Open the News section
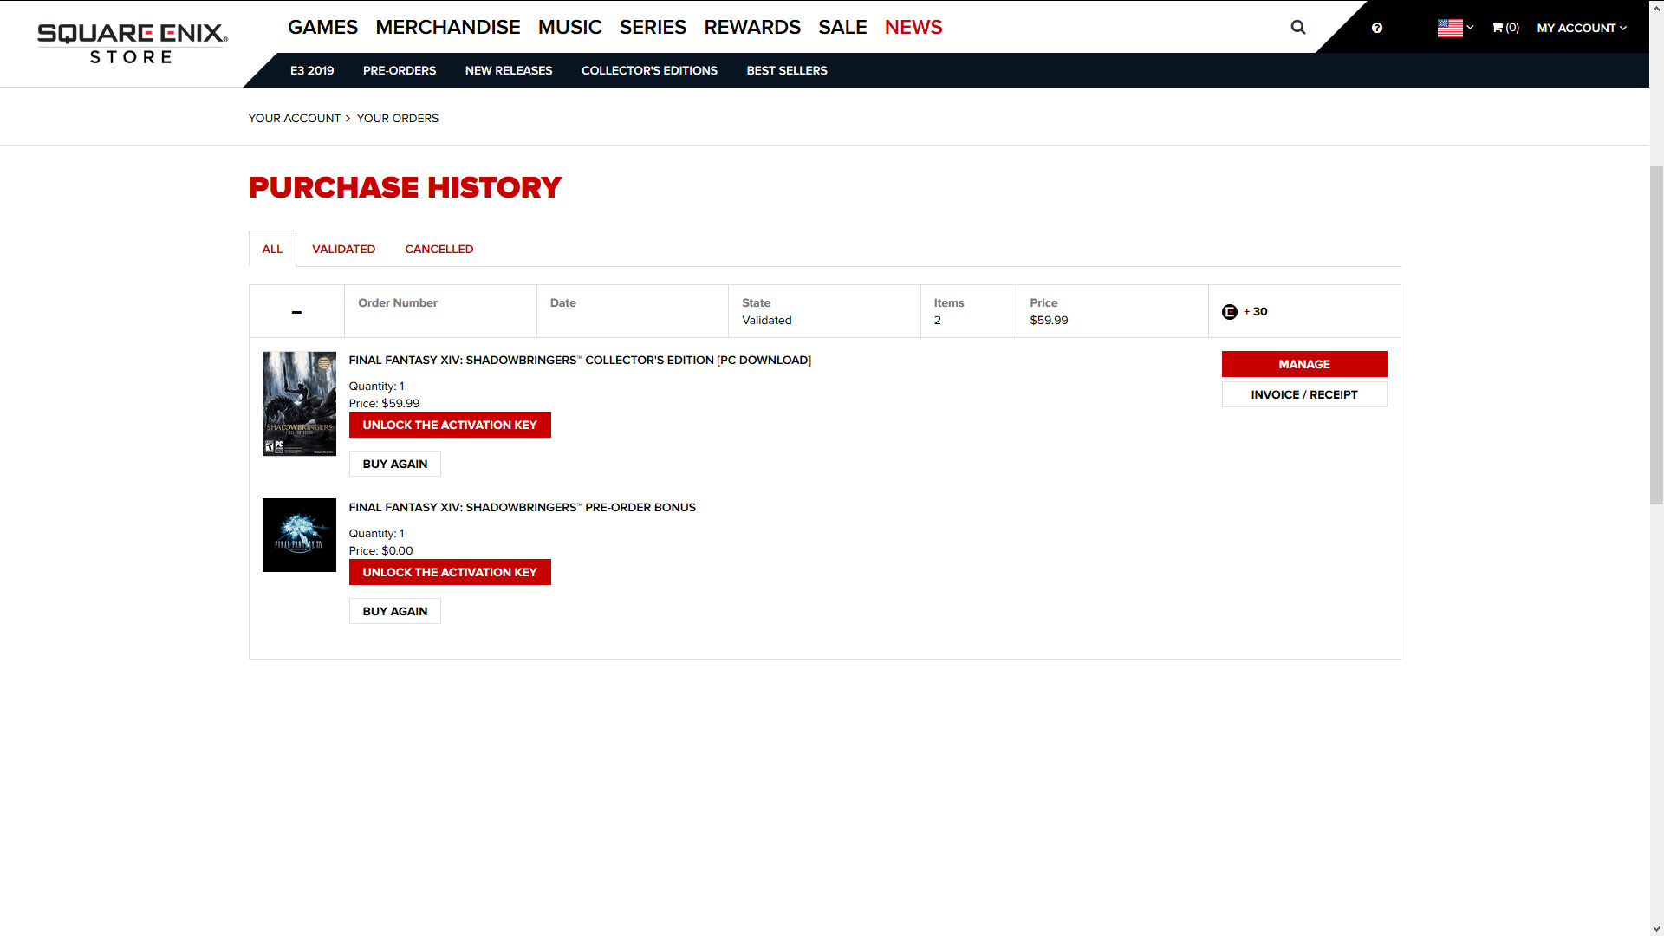Viewport: 1664px width, 936px height. pos(913,27)
